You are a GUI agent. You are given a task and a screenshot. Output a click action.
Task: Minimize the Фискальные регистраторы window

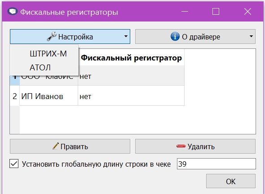(x=185, y=12)
